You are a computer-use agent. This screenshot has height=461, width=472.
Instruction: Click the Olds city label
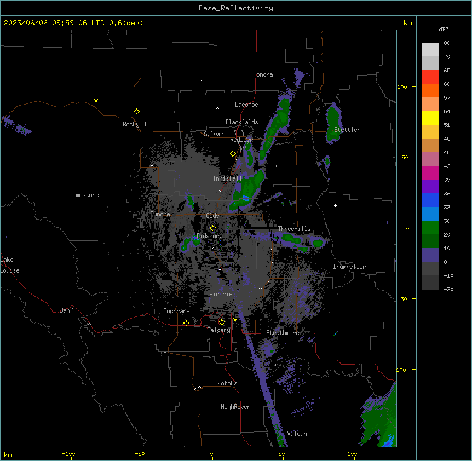(212, 216)
